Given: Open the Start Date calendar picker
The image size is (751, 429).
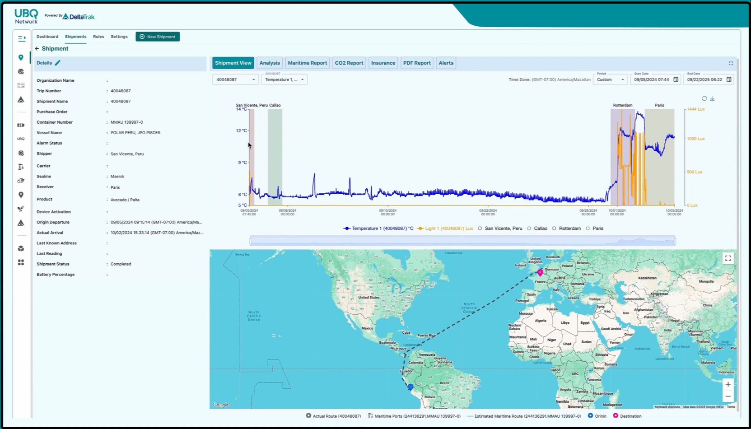Looking at the screenshot, I should pos(675,79).
